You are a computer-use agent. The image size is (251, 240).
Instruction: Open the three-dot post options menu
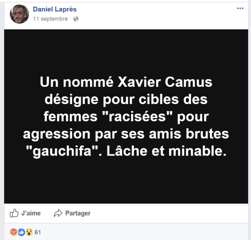pos(239,8)
